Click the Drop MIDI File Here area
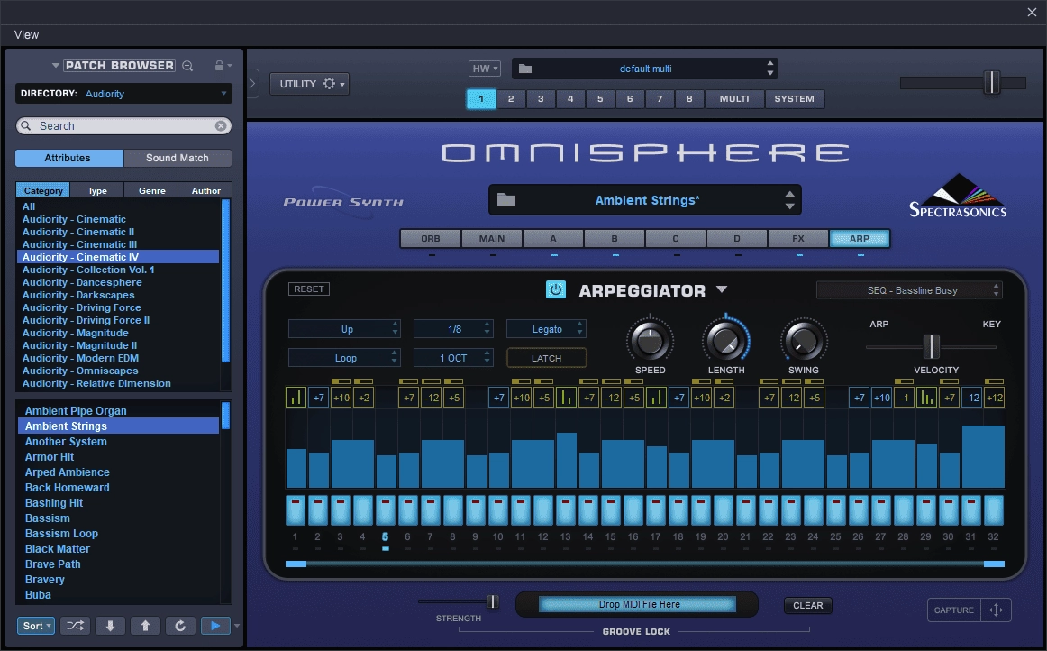Viewport: 1047px width, 651px height. (x=638, y=604)
